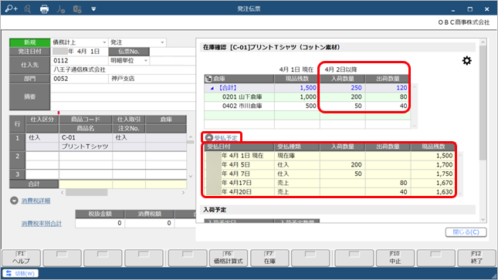
Task: Click the 消費税率別合計 link
Action: tap(42, 224)
